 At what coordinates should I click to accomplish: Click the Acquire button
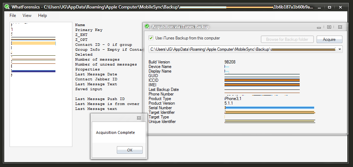(x=329, y=39)
